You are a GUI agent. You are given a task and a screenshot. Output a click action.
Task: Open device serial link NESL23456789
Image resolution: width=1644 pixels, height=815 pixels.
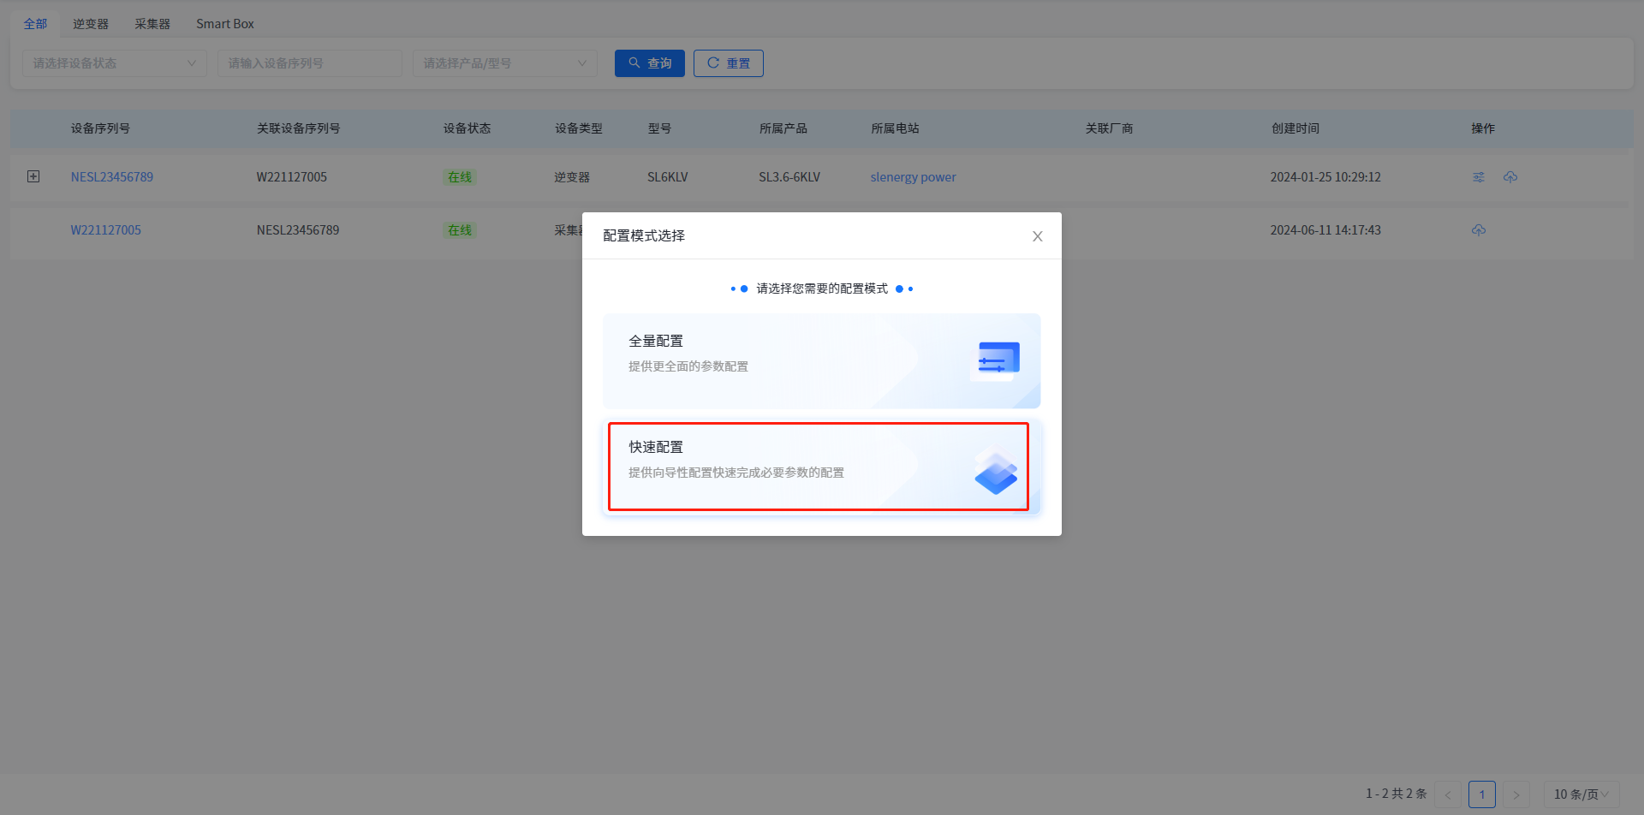pos(112,177)
